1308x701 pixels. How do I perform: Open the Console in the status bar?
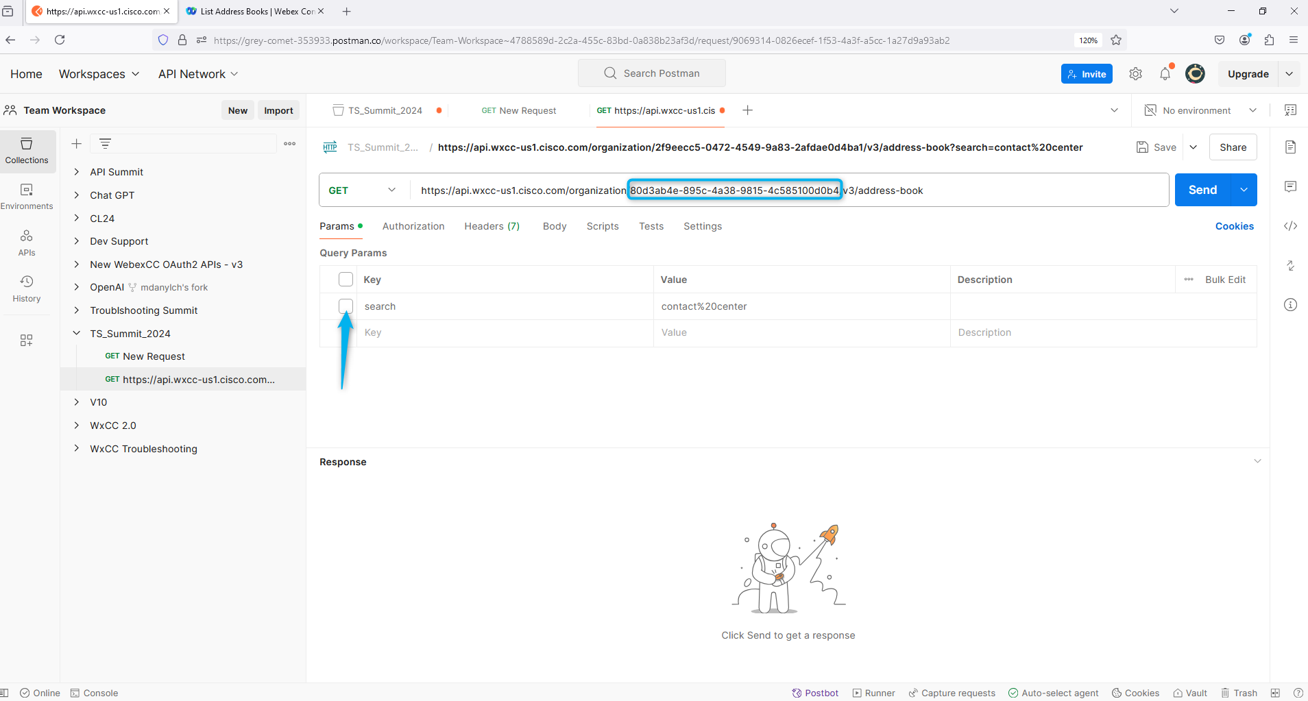pos(94,693)
